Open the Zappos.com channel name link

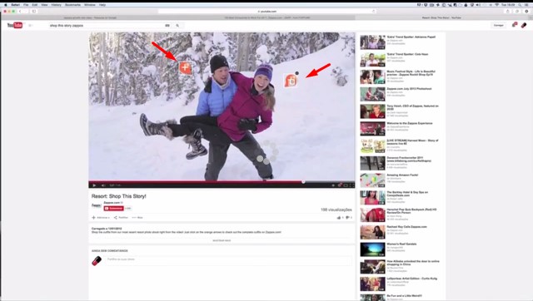112,203
